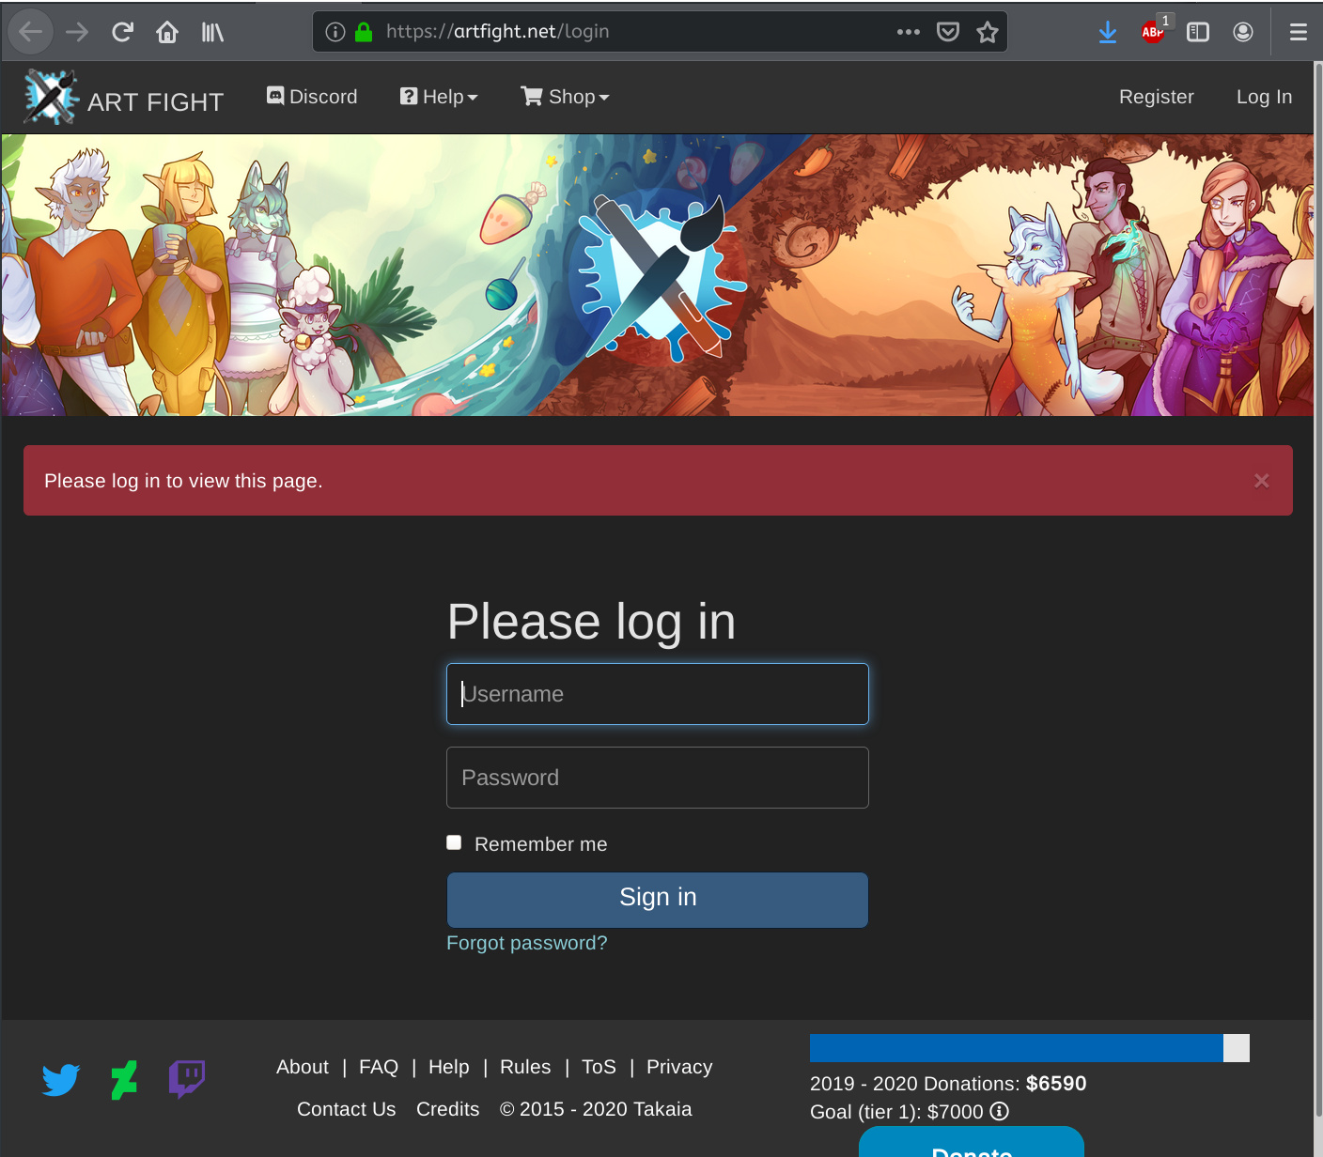
Task: Click the Please log in heading
Action: (591, 622)
